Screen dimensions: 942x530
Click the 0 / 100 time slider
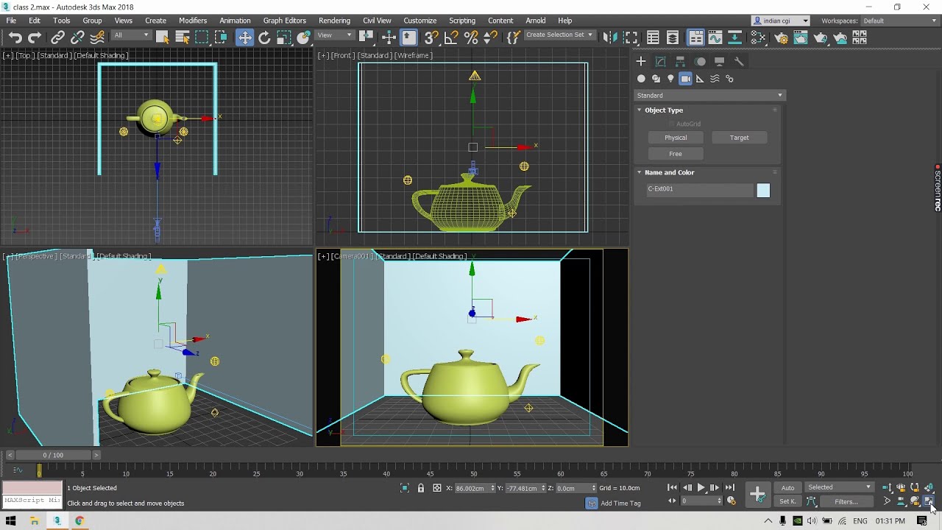pyautogui.click(x=53, y=455)
